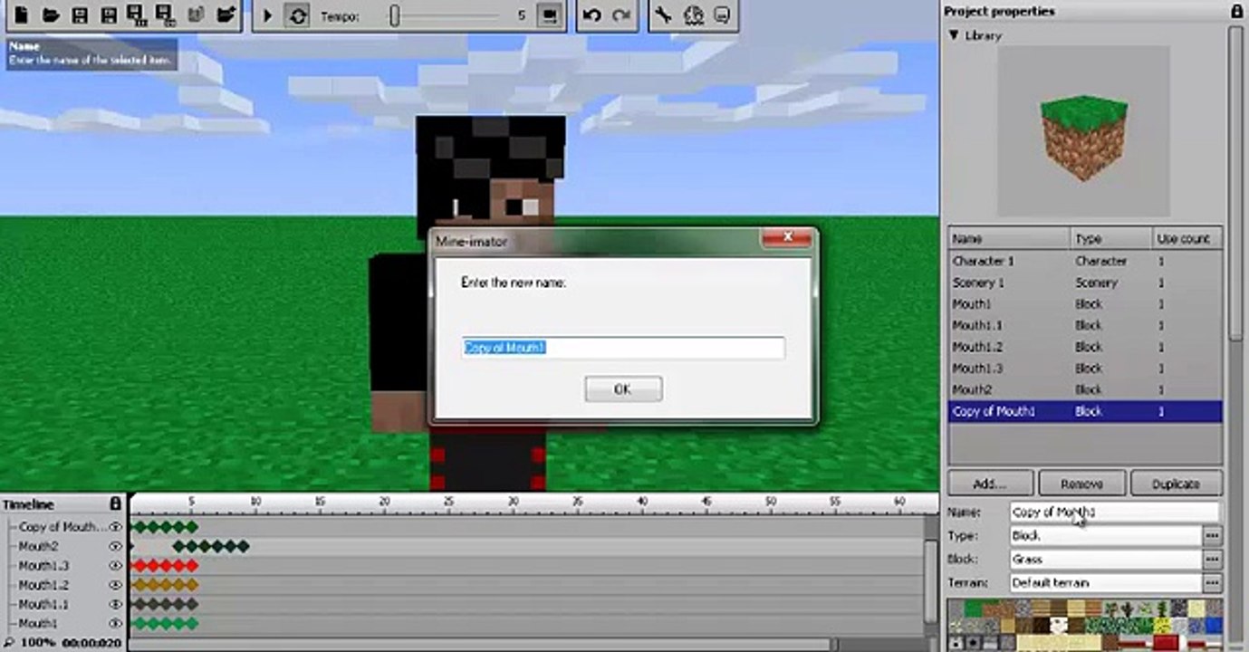
Task: Select the Mouth1.1 row in the library list
Action: 1085,325
